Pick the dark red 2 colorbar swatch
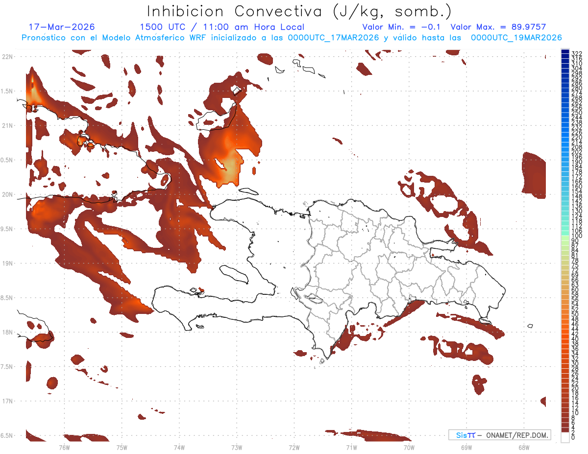This screenshot has width=588, height=454. 565,430
